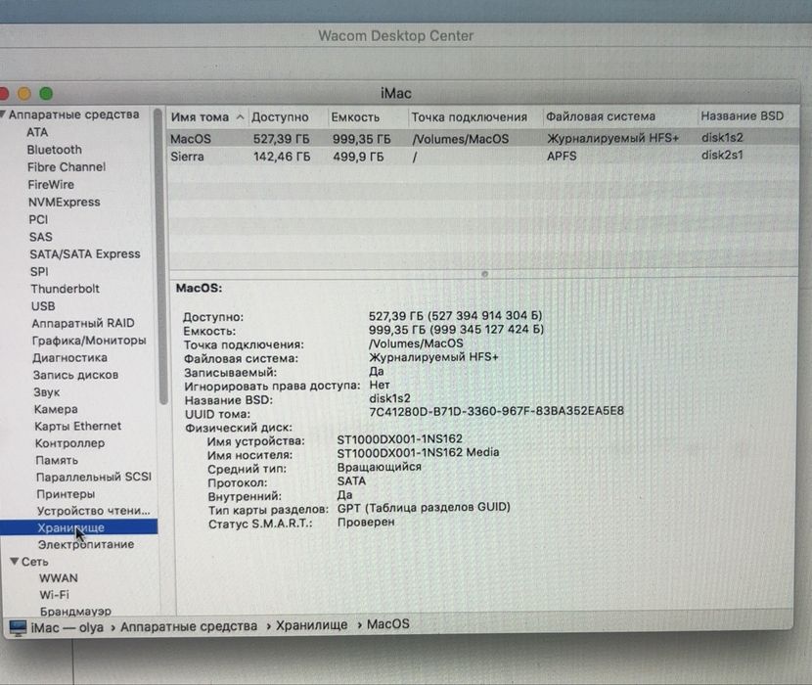Click the pane splitter handle dot
The width and height of the screenshot is (812, 685).
click(x=484, y=274)
